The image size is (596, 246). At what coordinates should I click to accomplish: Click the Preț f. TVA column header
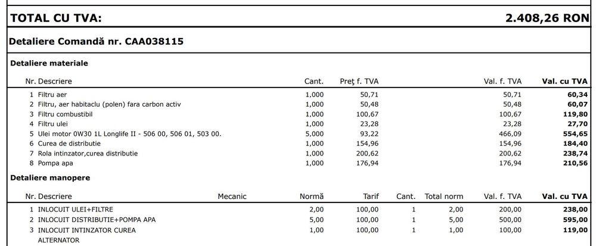pyautogui.click(x=359, y=81)
